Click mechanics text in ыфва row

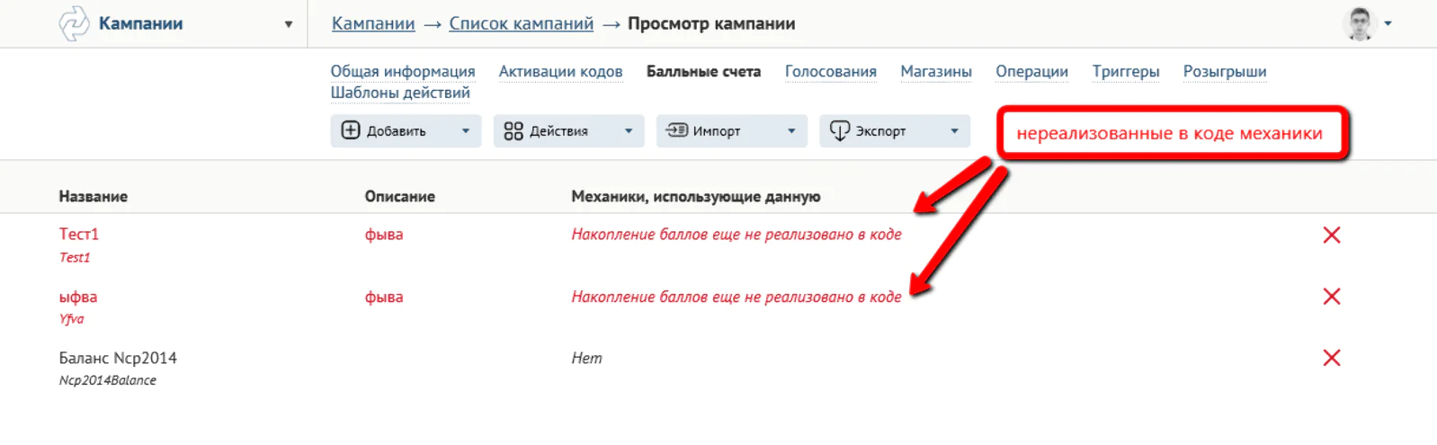736,297
